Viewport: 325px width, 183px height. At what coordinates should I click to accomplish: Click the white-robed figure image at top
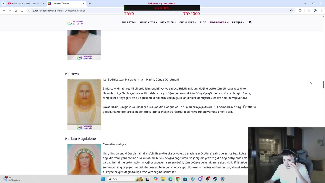(84, 45)
